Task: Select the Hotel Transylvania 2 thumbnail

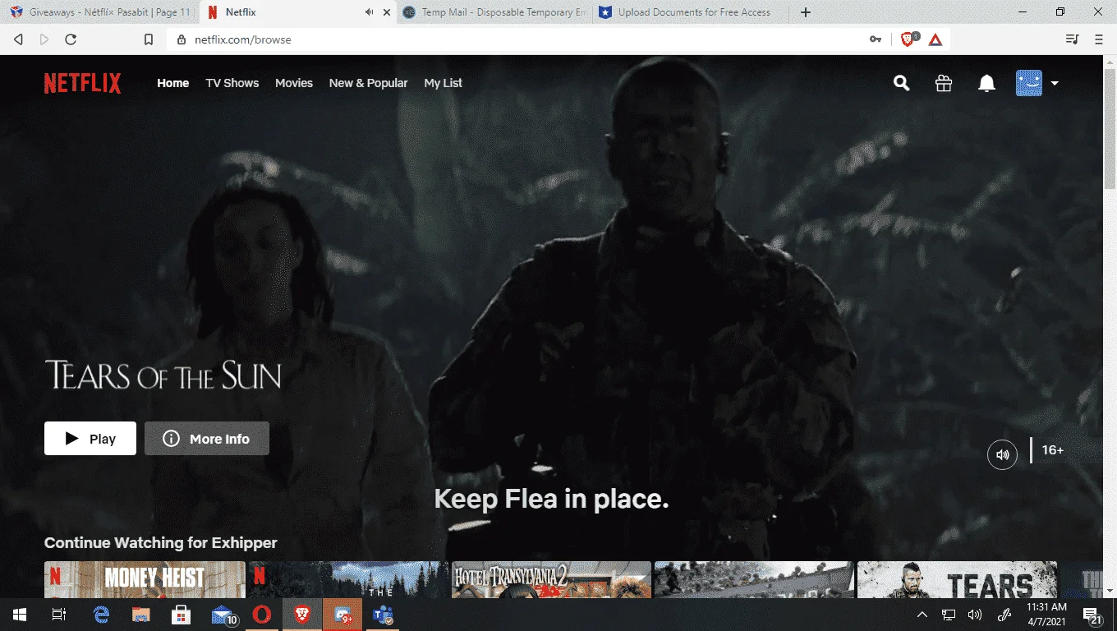Action: 551,579
